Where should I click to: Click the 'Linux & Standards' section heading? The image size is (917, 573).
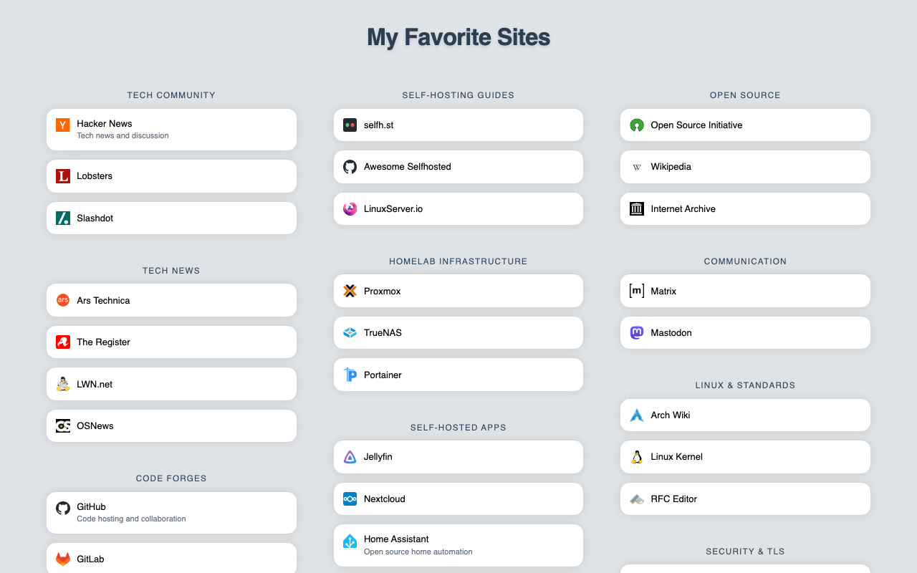coord(745,385)
